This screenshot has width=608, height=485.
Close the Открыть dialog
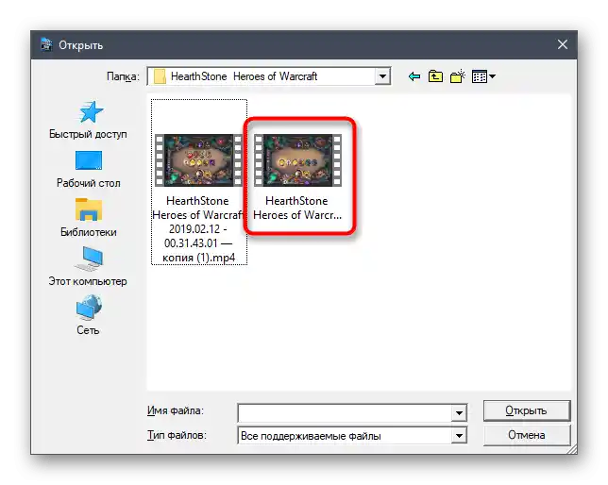click(x=563, y=44)
